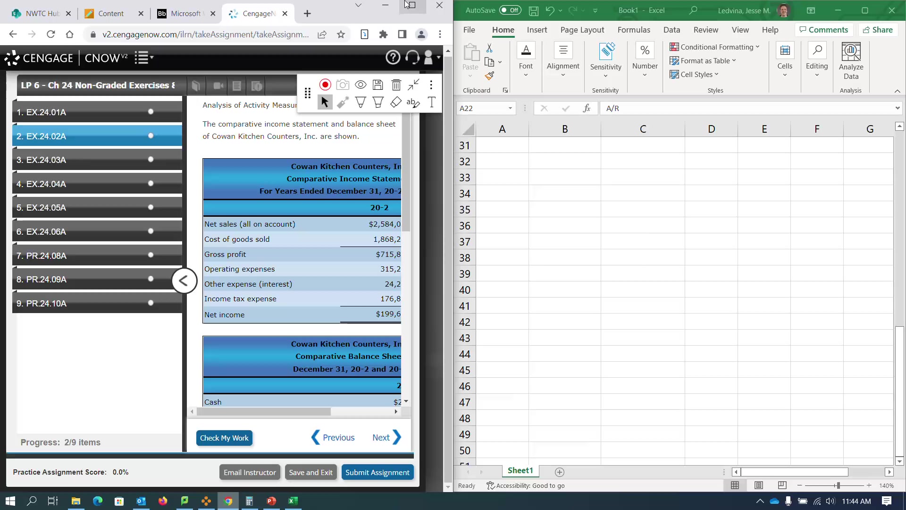This screenshot has height=510, width=906.
Task: Open Cengage support headset icon
Action: pyautogui.click(x=412, y=58)
